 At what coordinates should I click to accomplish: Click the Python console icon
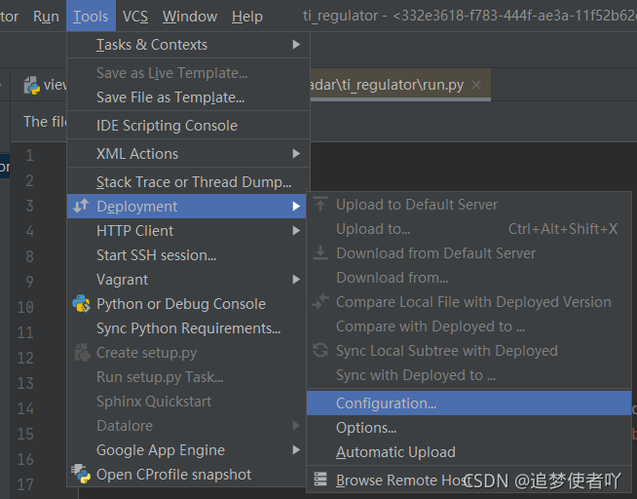(81, 303)
